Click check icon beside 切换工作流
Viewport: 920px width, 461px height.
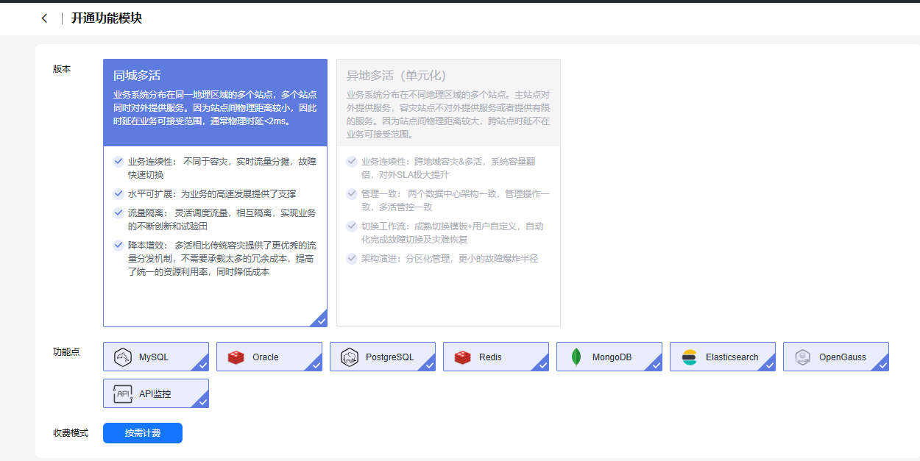tap(352, 226)
